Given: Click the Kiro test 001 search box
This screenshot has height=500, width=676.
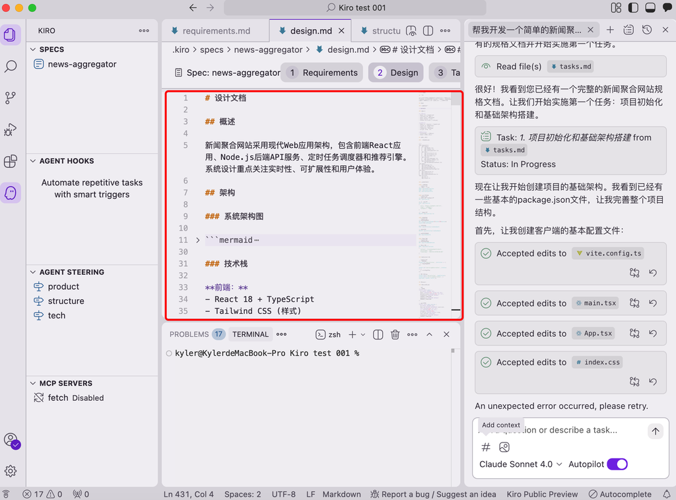Looking at the screenshot, I should pyautogui.click(x=355, y=7).
